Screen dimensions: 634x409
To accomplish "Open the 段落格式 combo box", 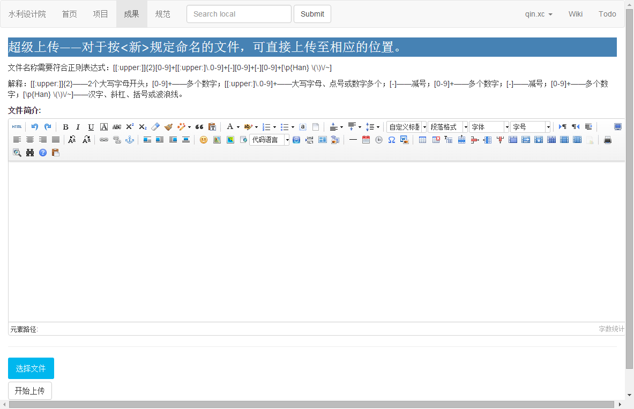I will click(x=448, y=127).
